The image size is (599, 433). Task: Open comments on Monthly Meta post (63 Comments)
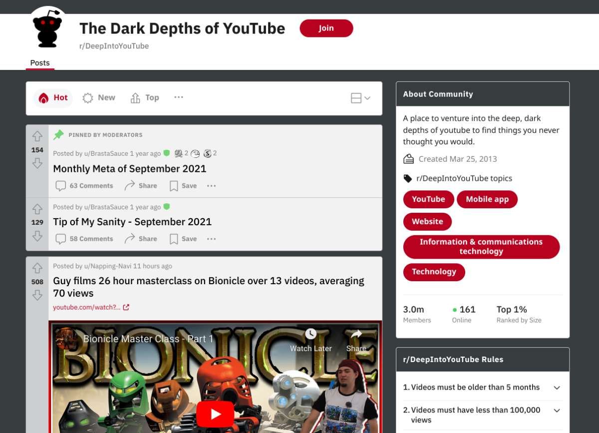point(84,186)
